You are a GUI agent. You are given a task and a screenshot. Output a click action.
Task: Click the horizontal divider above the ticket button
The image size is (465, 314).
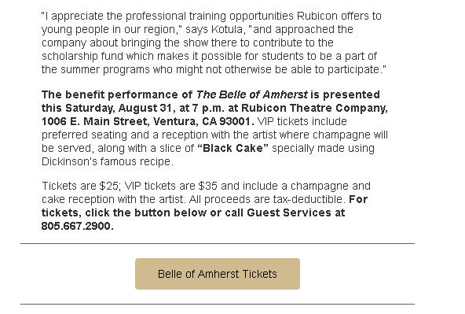pos(218,244)
